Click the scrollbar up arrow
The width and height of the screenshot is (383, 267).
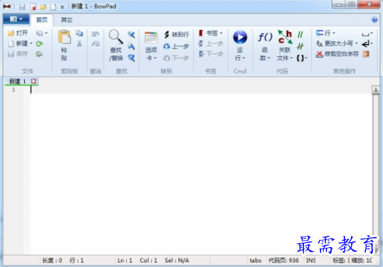click(376, 90)
